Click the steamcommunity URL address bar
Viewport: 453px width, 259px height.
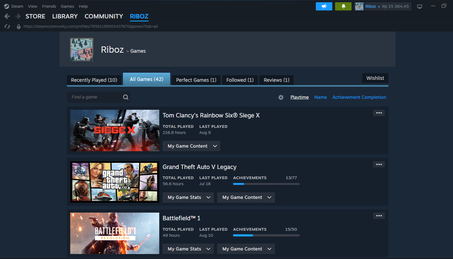click(91, 27)
